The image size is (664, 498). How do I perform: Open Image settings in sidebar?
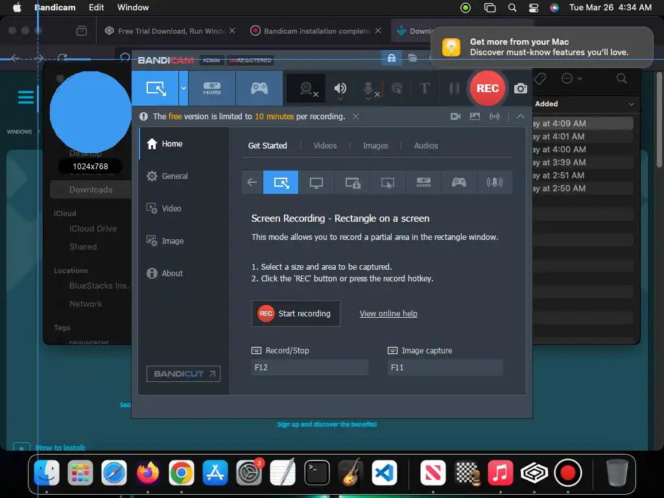pos(184,241)
